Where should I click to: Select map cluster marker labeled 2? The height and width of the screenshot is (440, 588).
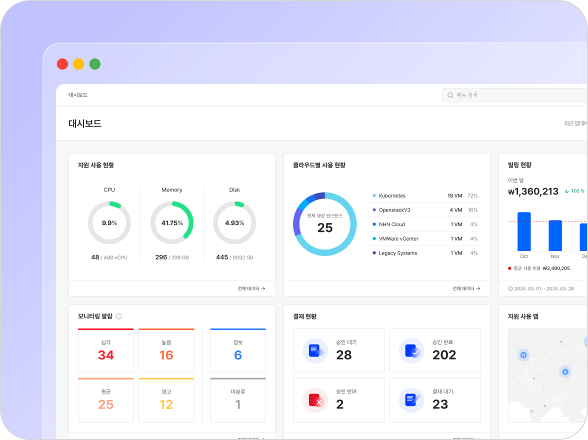pos(565,371)
